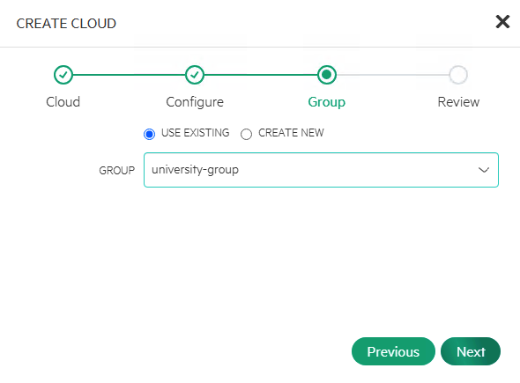The image size is (520, 383).
Task: Close the Create Cloud dialog
Action: click(x=502, y=22)
